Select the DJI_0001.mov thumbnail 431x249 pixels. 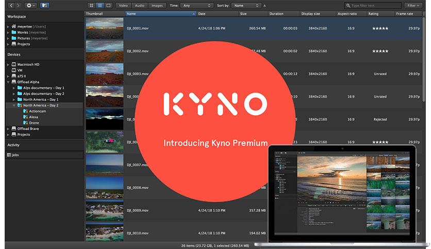(x=105, y=28)
